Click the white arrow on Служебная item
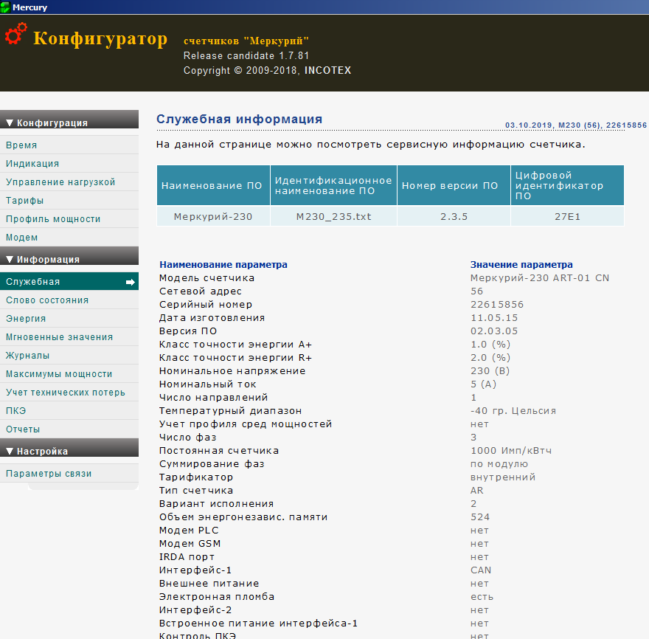The width and height of the screenshot is (649, 639). click(x=131, y=282)
